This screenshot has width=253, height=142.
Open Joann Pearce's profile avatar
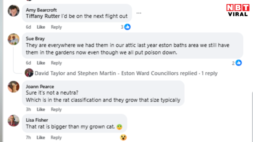[x=13, y=87]
